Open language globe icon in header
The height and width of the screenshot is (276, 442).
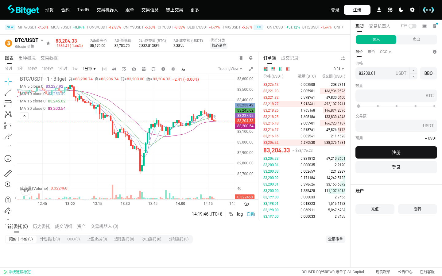pyautogui.click(x=390, y=10)
